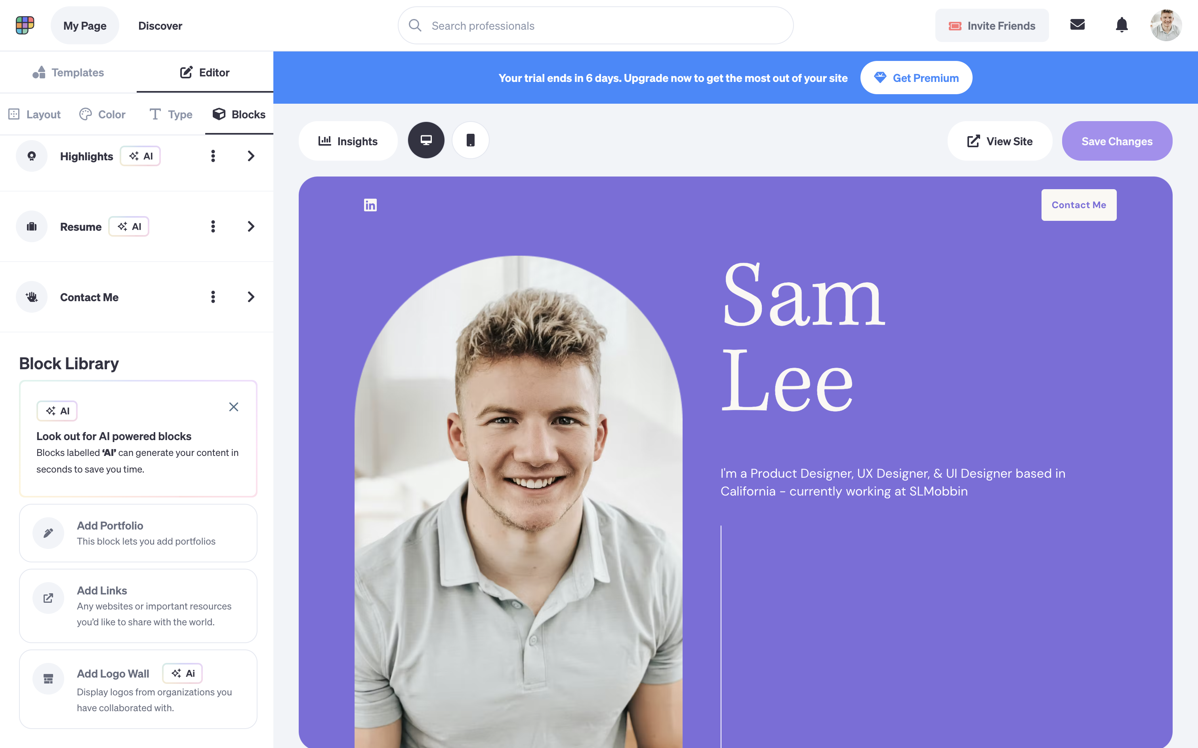
Task: Expand the Highlights block
Action: tap(251, 156)
